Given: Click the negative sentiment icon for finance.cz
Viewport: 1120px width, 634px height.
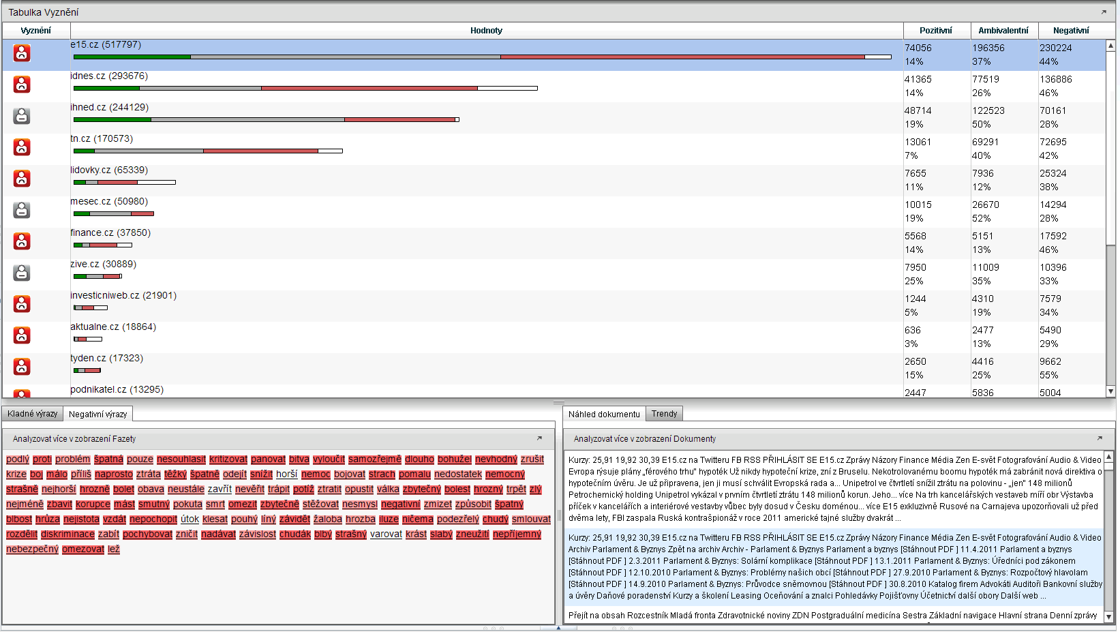Looking at the screenshot, I should [x=22, y=241].
